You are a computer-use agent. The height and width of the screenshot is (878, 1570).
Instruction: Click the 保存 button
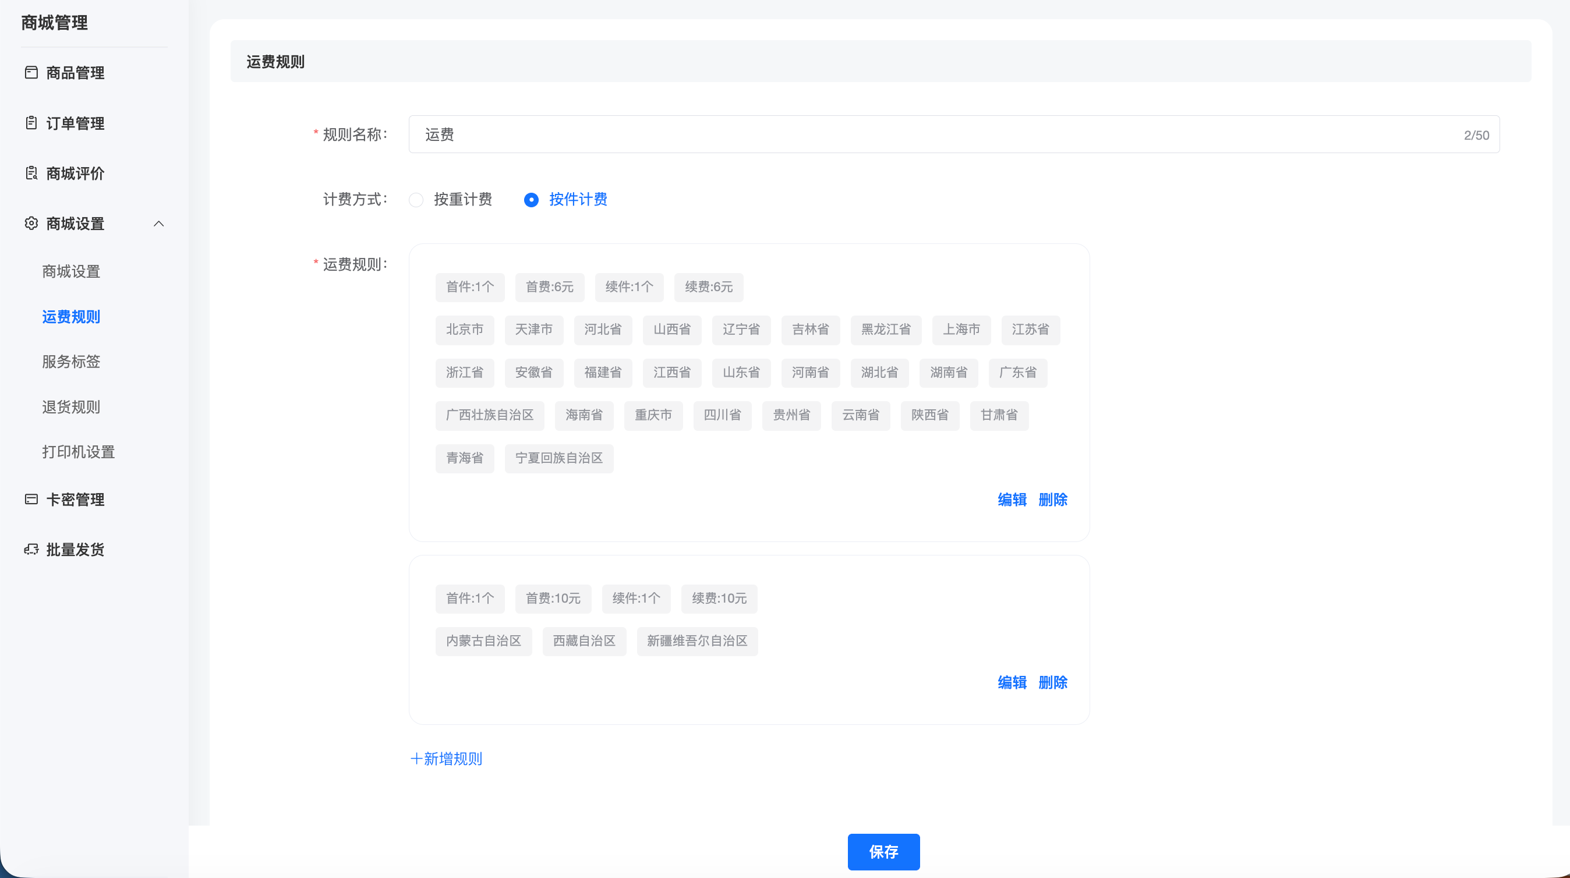pos(884,852)
